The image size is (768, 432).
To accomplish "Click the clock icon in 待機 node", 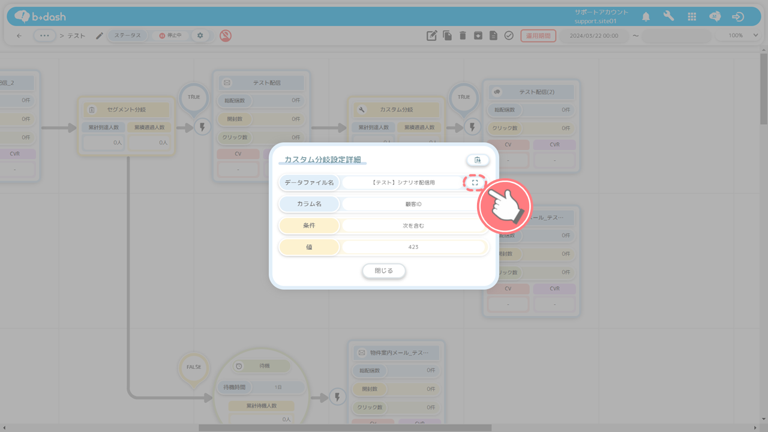I will pyautogui.click(x=239, y=366).
